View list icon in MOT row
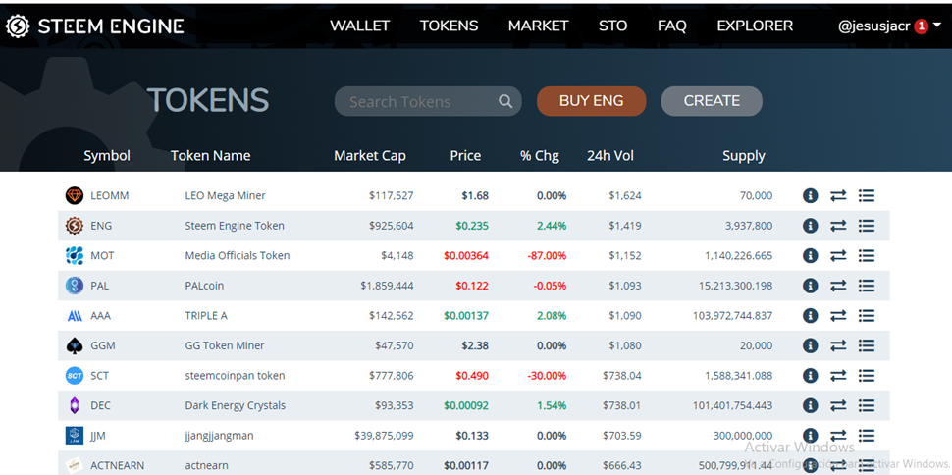Screen dimensions: 952x475 (867, 256)
